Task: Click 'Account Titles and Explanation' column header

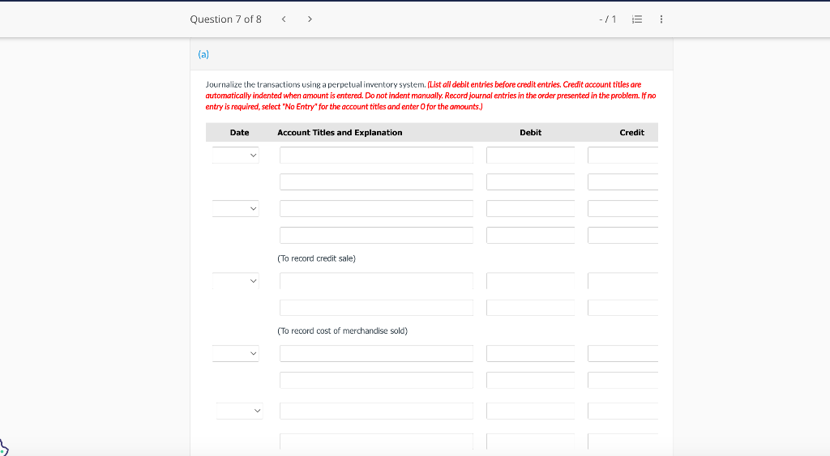Action: (x=340, y=132)
